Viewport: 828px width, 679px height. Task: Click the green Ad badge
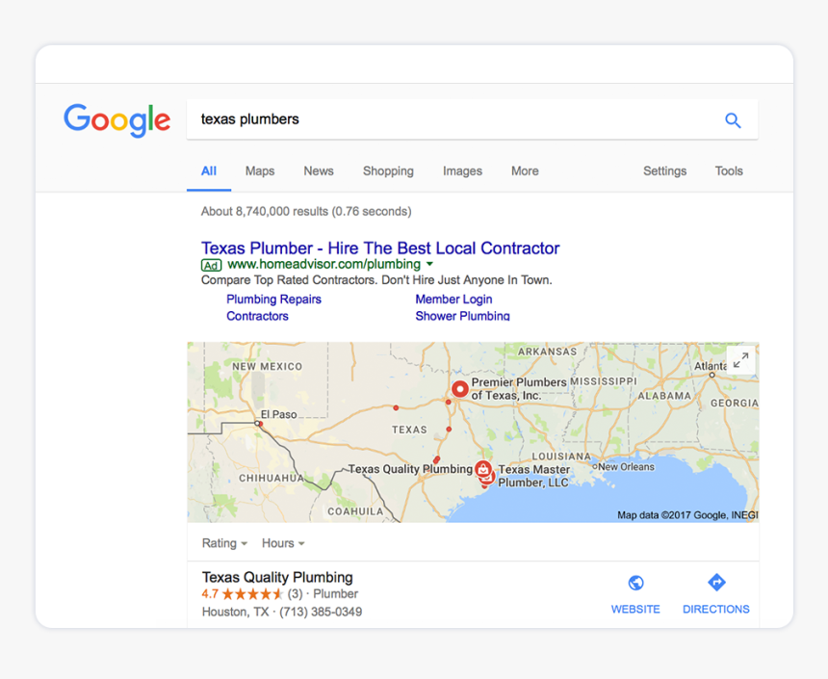[x=211, y=264]
